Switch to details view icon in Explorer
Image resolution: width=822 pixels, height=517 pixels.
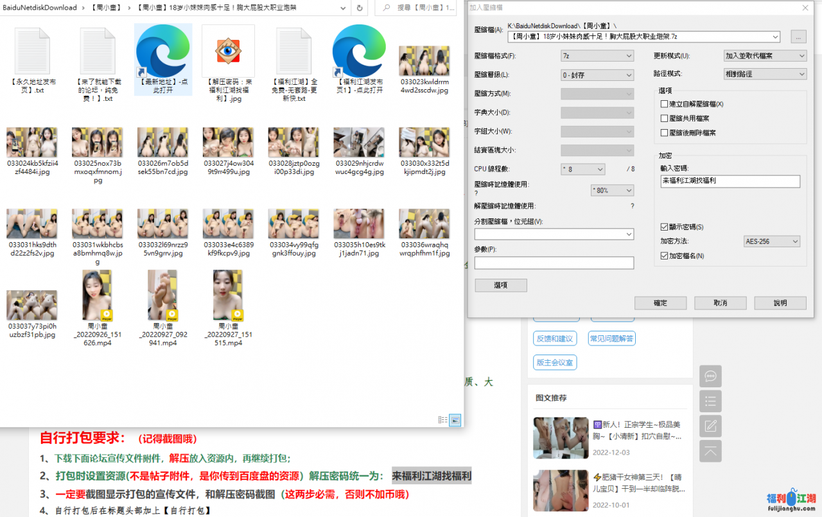click(442, 419)
